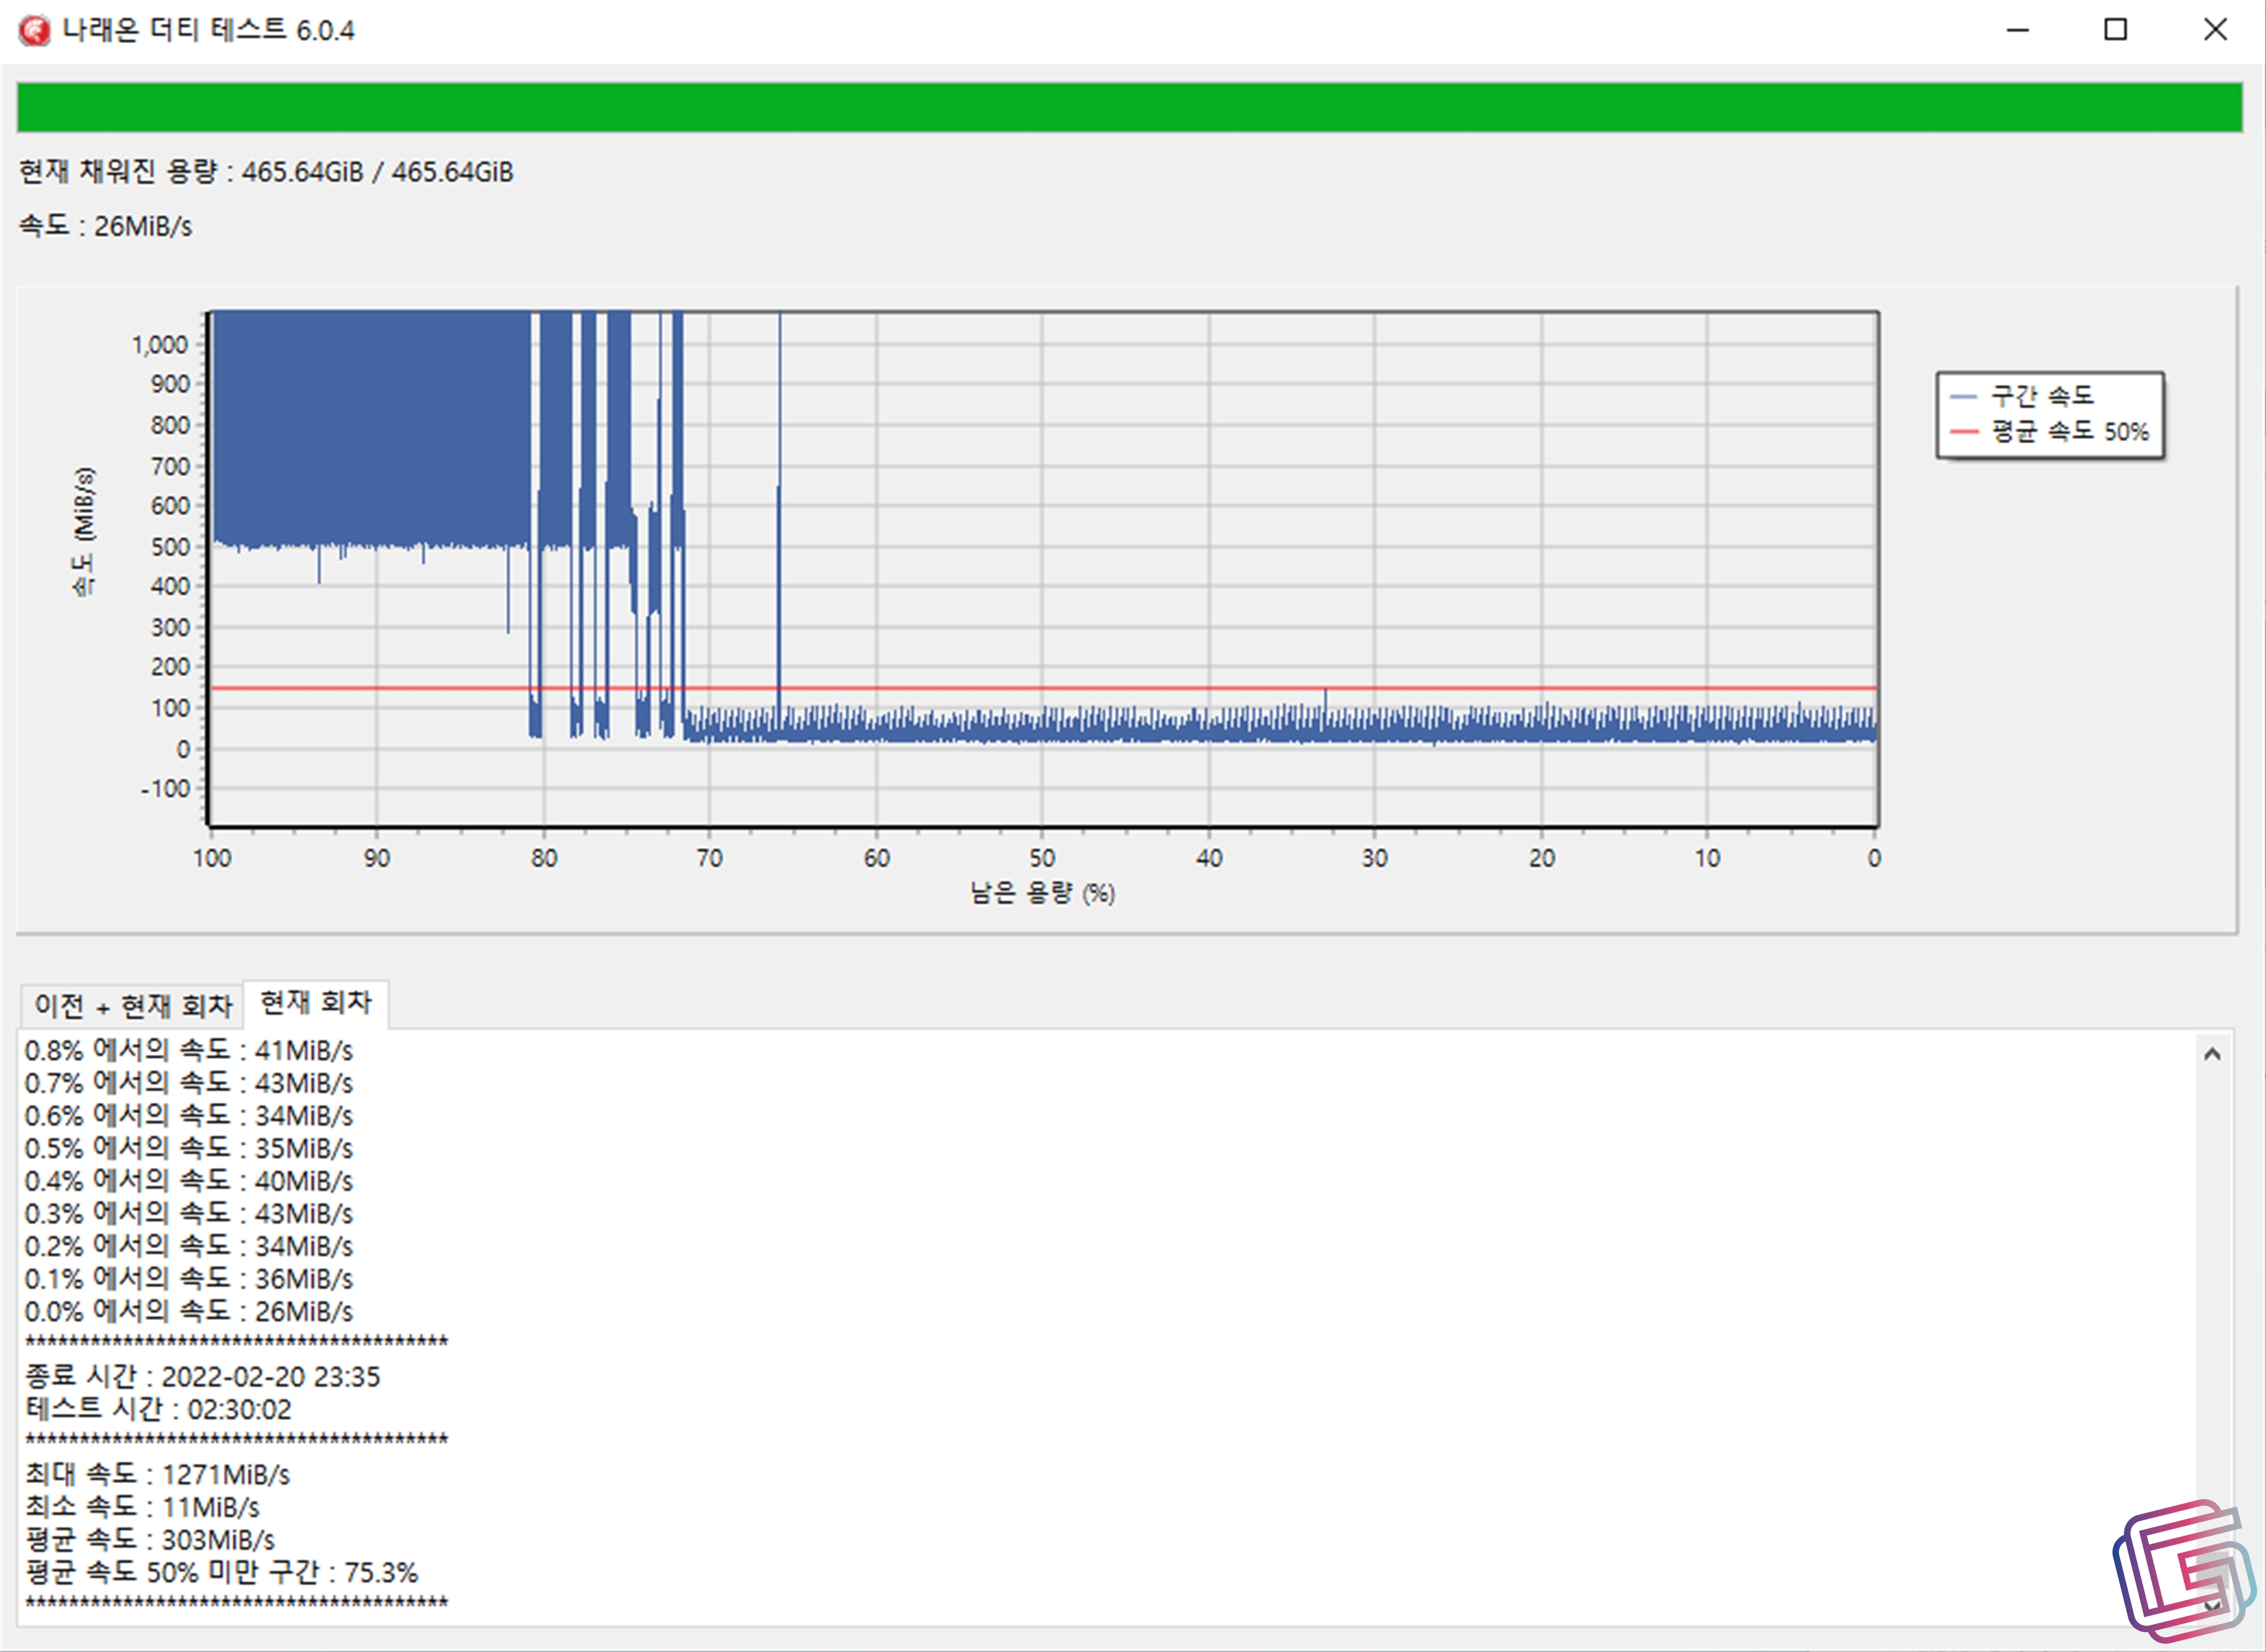Click the 평균 속도 : 303MiB/s line
The height and width of the screenshot is (1652, 2266).
coord(150,1540)
